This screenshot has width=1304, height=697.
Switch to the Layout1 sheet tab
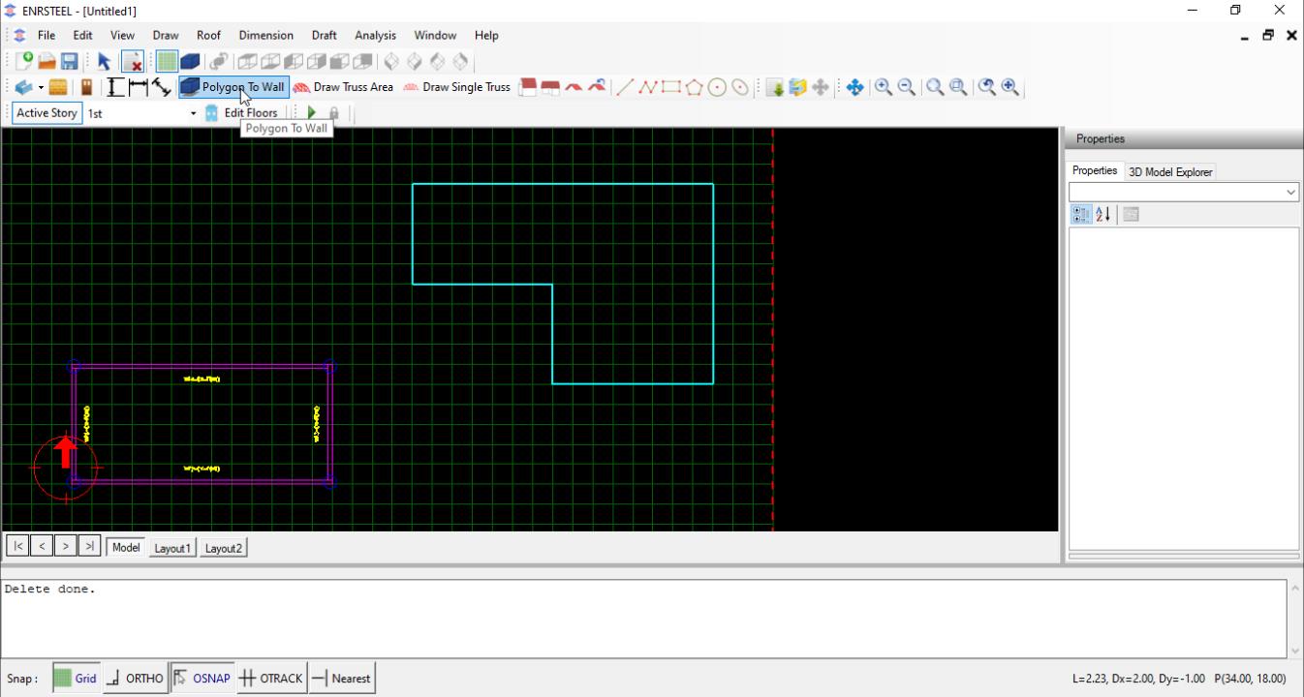click(172, 548)
